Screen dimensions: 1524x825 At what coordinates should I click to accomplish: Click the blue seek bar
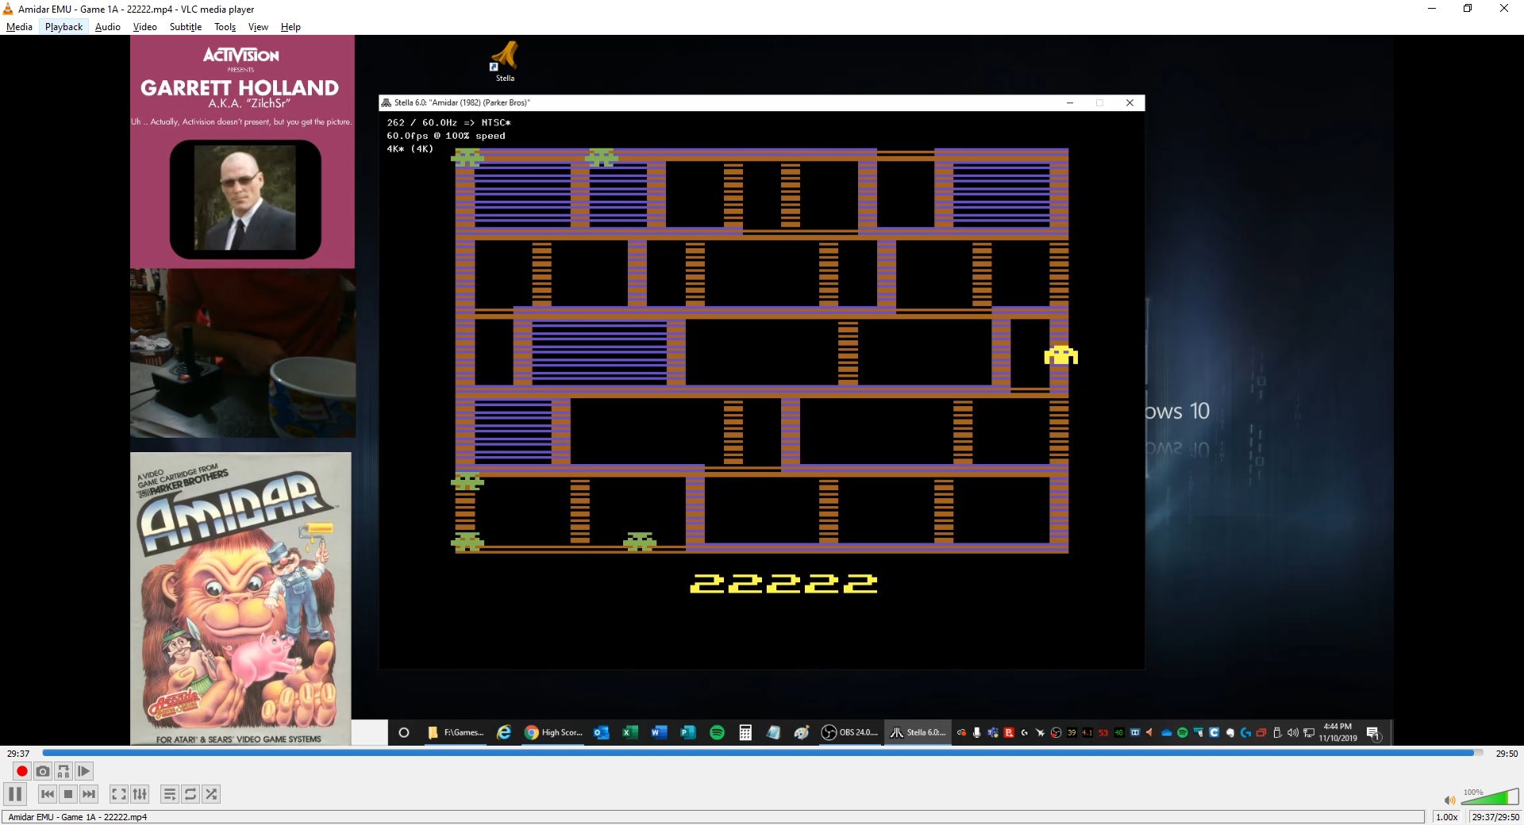[762, 753]
